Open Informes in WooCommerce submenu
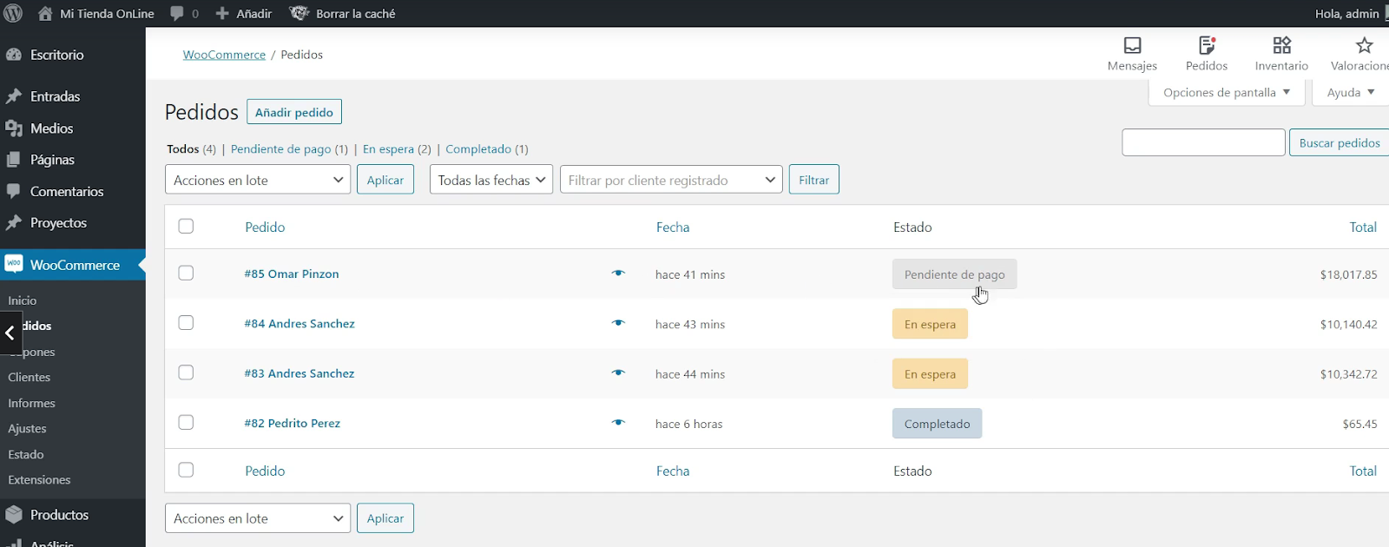 [x=31, y=403]
